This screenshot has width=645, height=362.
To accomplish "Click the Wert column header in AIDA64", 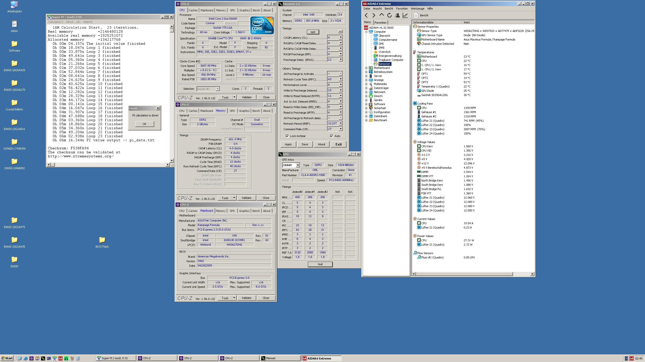I will tap(498, 22).
